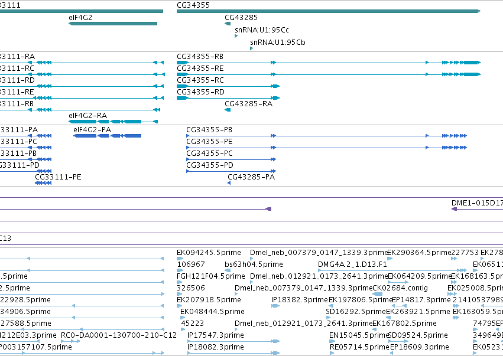Click the RC0-DA0001-130700-210-C12 label
503x356 pixels.
pyautogui.click(x=119, y=335)
